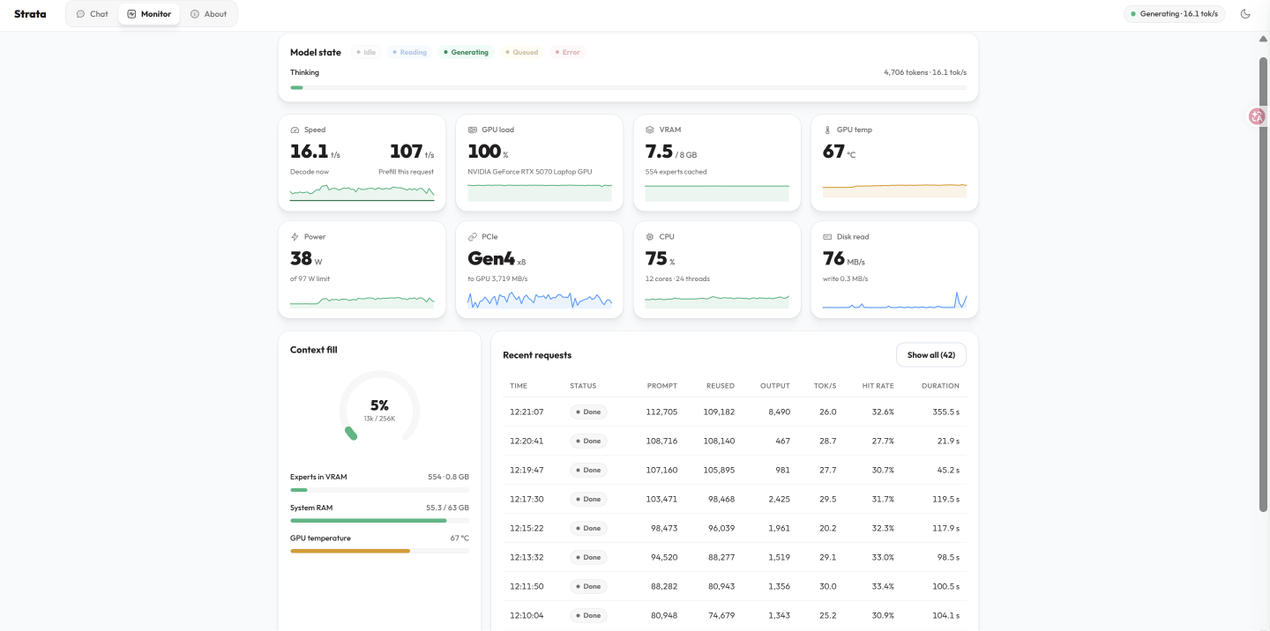Click the GPU temperature bar in Context fill
Image resolution: width=1270 pixels, height=631 pixels.
379,551
